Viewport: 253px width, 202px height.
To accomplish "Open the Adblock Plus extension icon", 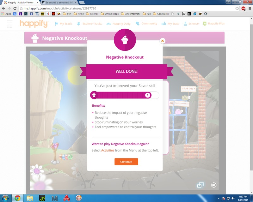I will (244, 9).
